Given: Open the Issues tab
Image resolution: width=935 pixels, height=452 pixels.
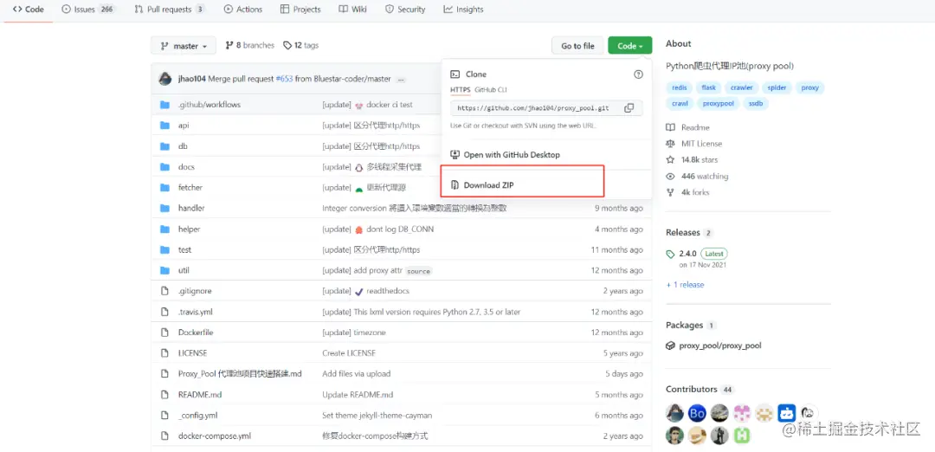Looking at the screenshot, I should tap(87, 10).
